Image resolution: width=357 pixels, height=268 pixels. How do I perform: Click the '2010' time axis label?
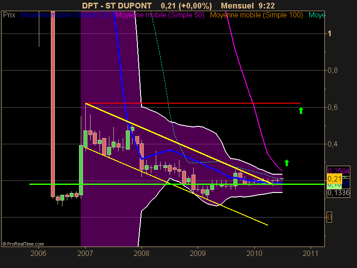(254, 253)
